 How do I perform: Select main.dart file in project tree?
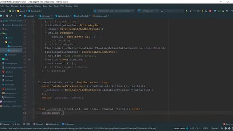[x=10, y=55]
